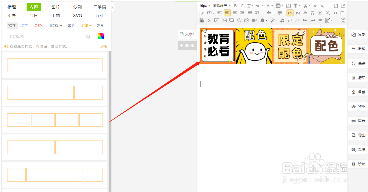Click the rainbow color palette icon
This screenshot has width=368, height=192.
[x=101, y=37]
